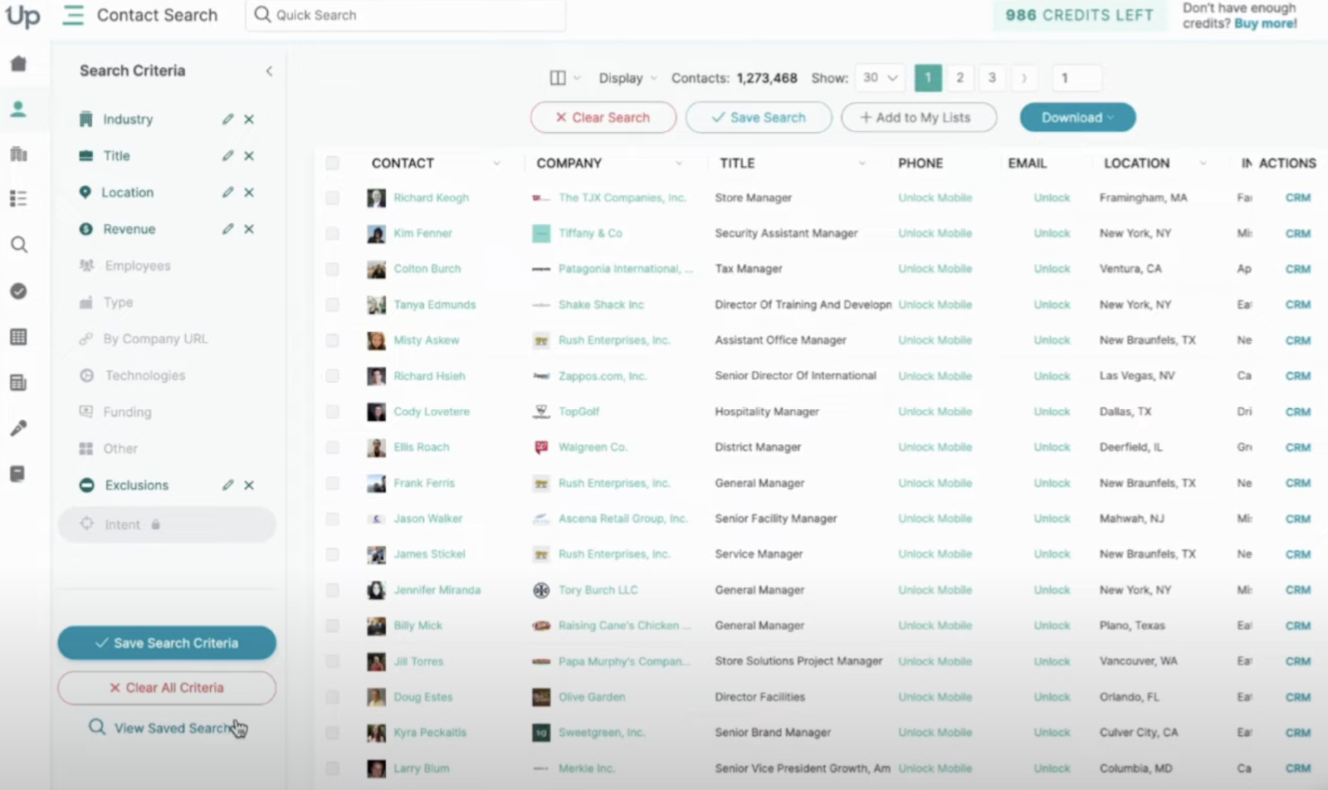Tick the checkbox for Misty Askew
The height and width of the screenshot is (790, 1328).
pos(332,340)
